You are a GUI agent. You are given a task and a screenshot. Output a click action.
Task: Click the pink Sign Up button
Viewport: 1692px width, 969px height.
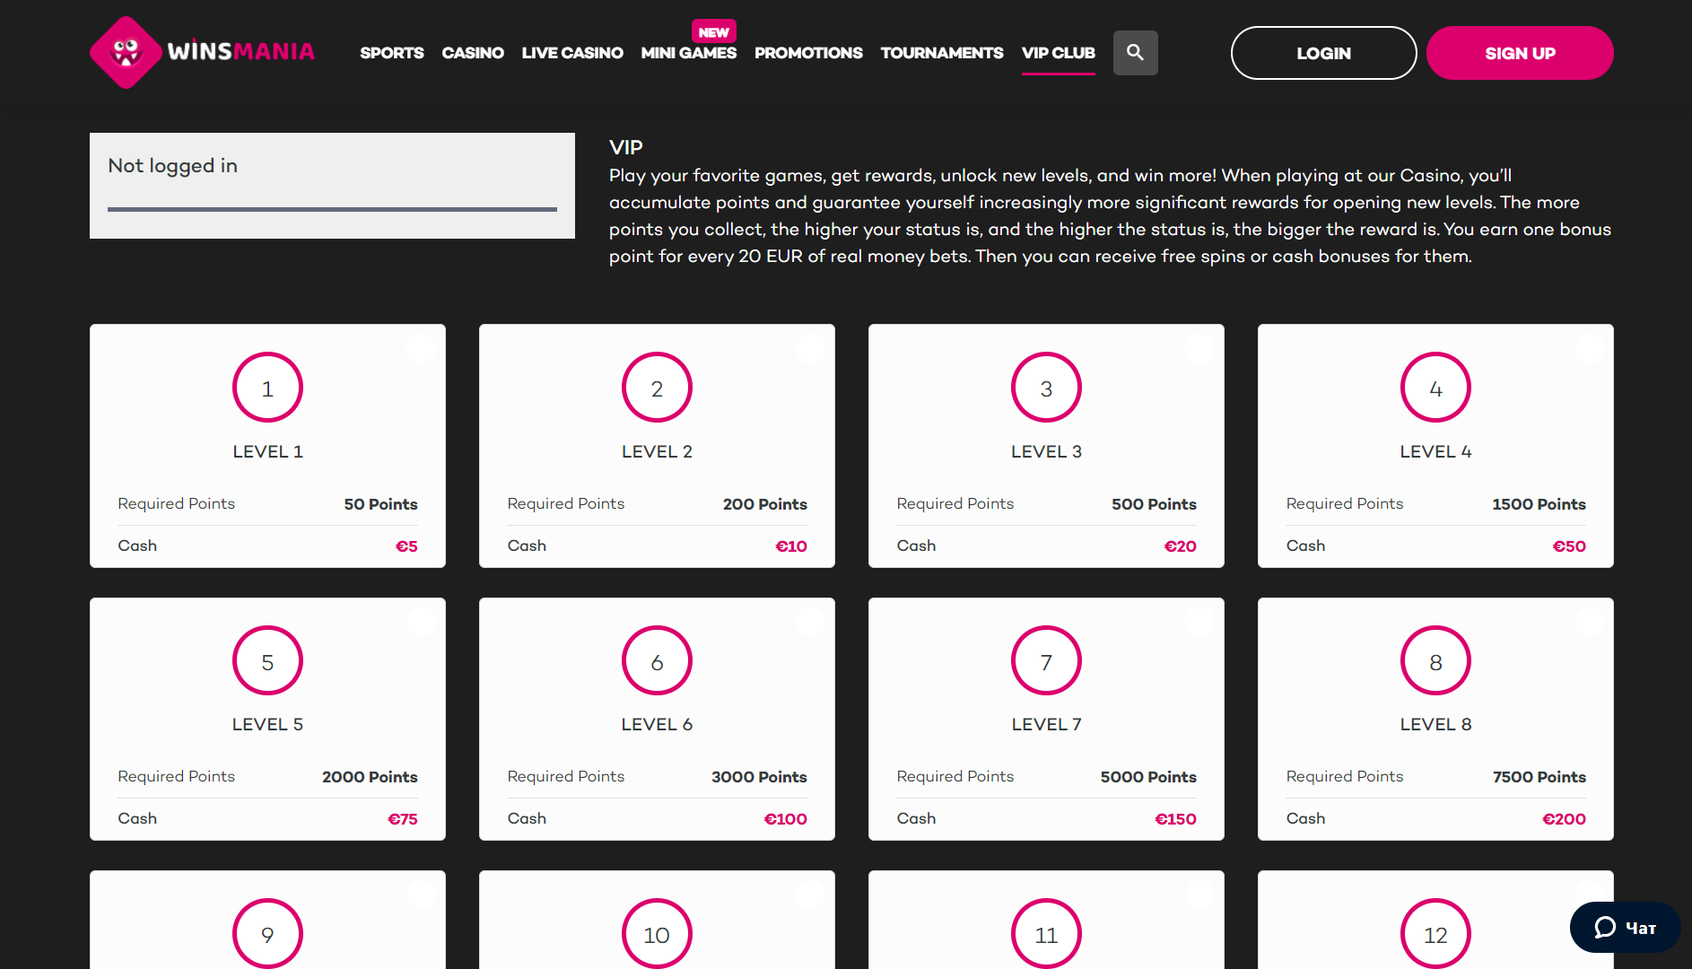point(1520,53)
